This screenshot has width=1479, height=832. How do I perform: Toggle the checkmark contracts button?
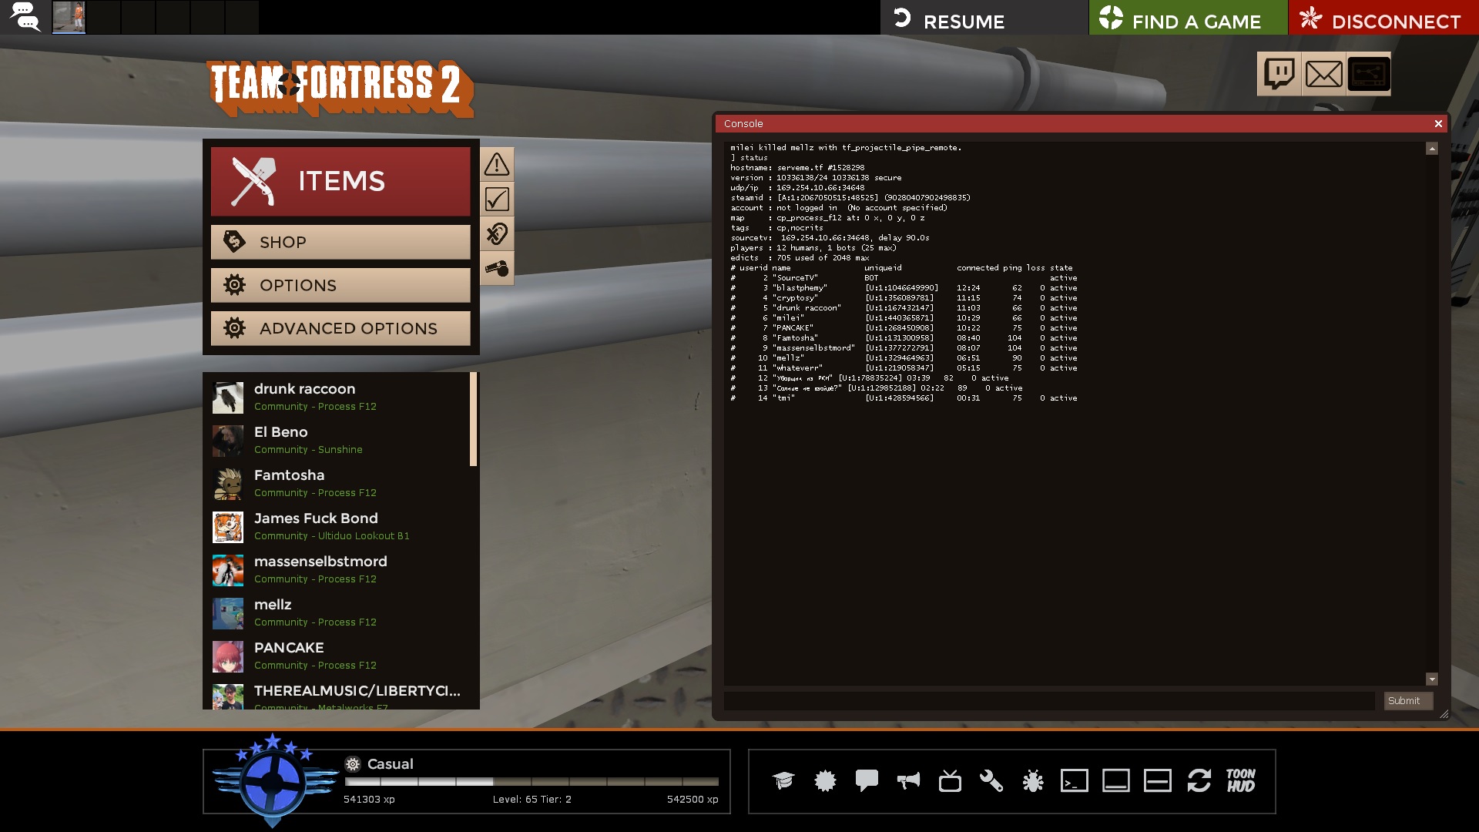point(497,200)
